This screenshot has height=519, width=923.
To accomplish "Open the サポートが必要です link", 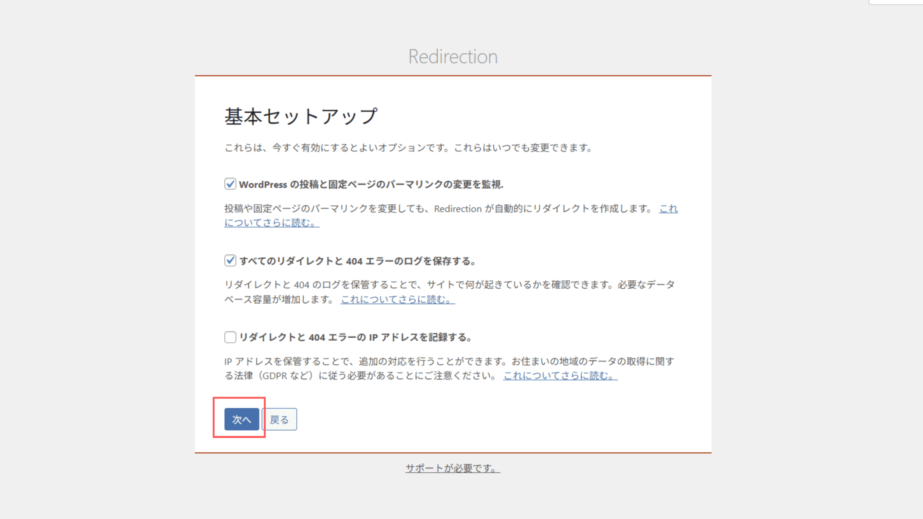I will click(x=452, y=468).
